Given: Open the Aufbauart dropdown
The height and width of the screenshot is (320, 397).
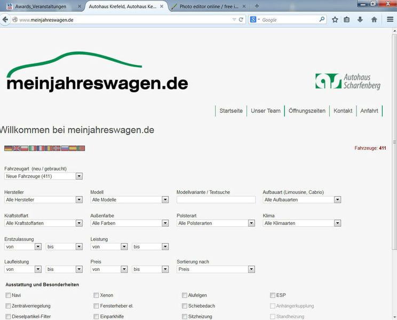Looking at the screenshot, I should (302, 199).
